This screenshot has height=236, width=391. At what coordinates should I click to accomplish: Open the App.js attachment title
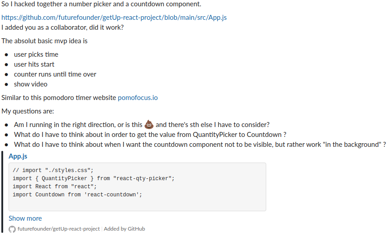click(x=18, y=156)
